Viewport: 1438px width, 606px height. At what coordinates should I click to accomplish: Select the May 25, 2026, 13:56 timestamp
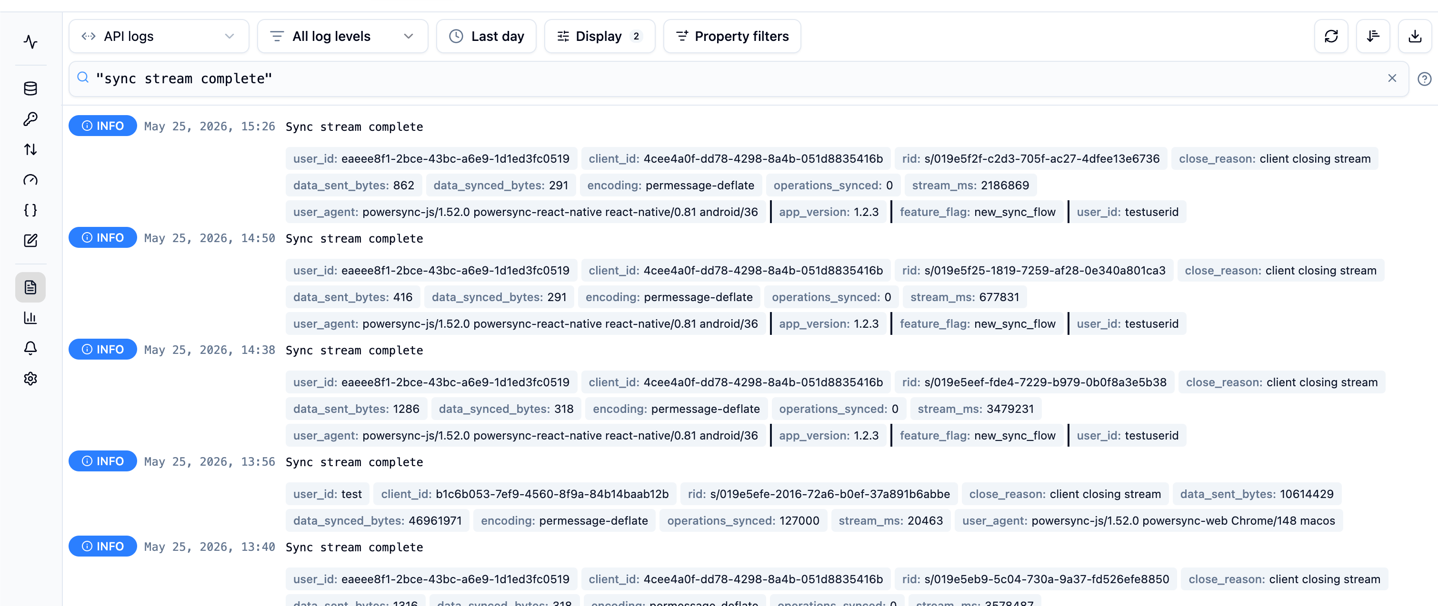point(210,461)
